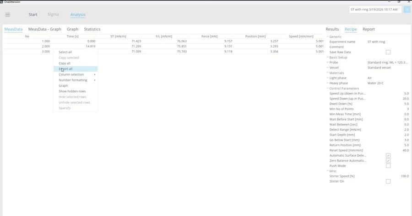Click the Speed [mm/min] column header
Screen dimensions: 412x216
[301, 37]
